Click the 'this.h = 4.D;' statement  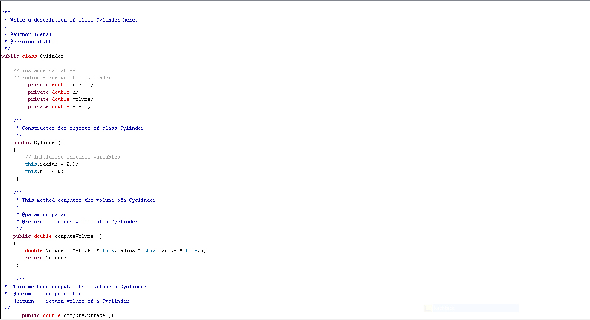click(44, 171)
